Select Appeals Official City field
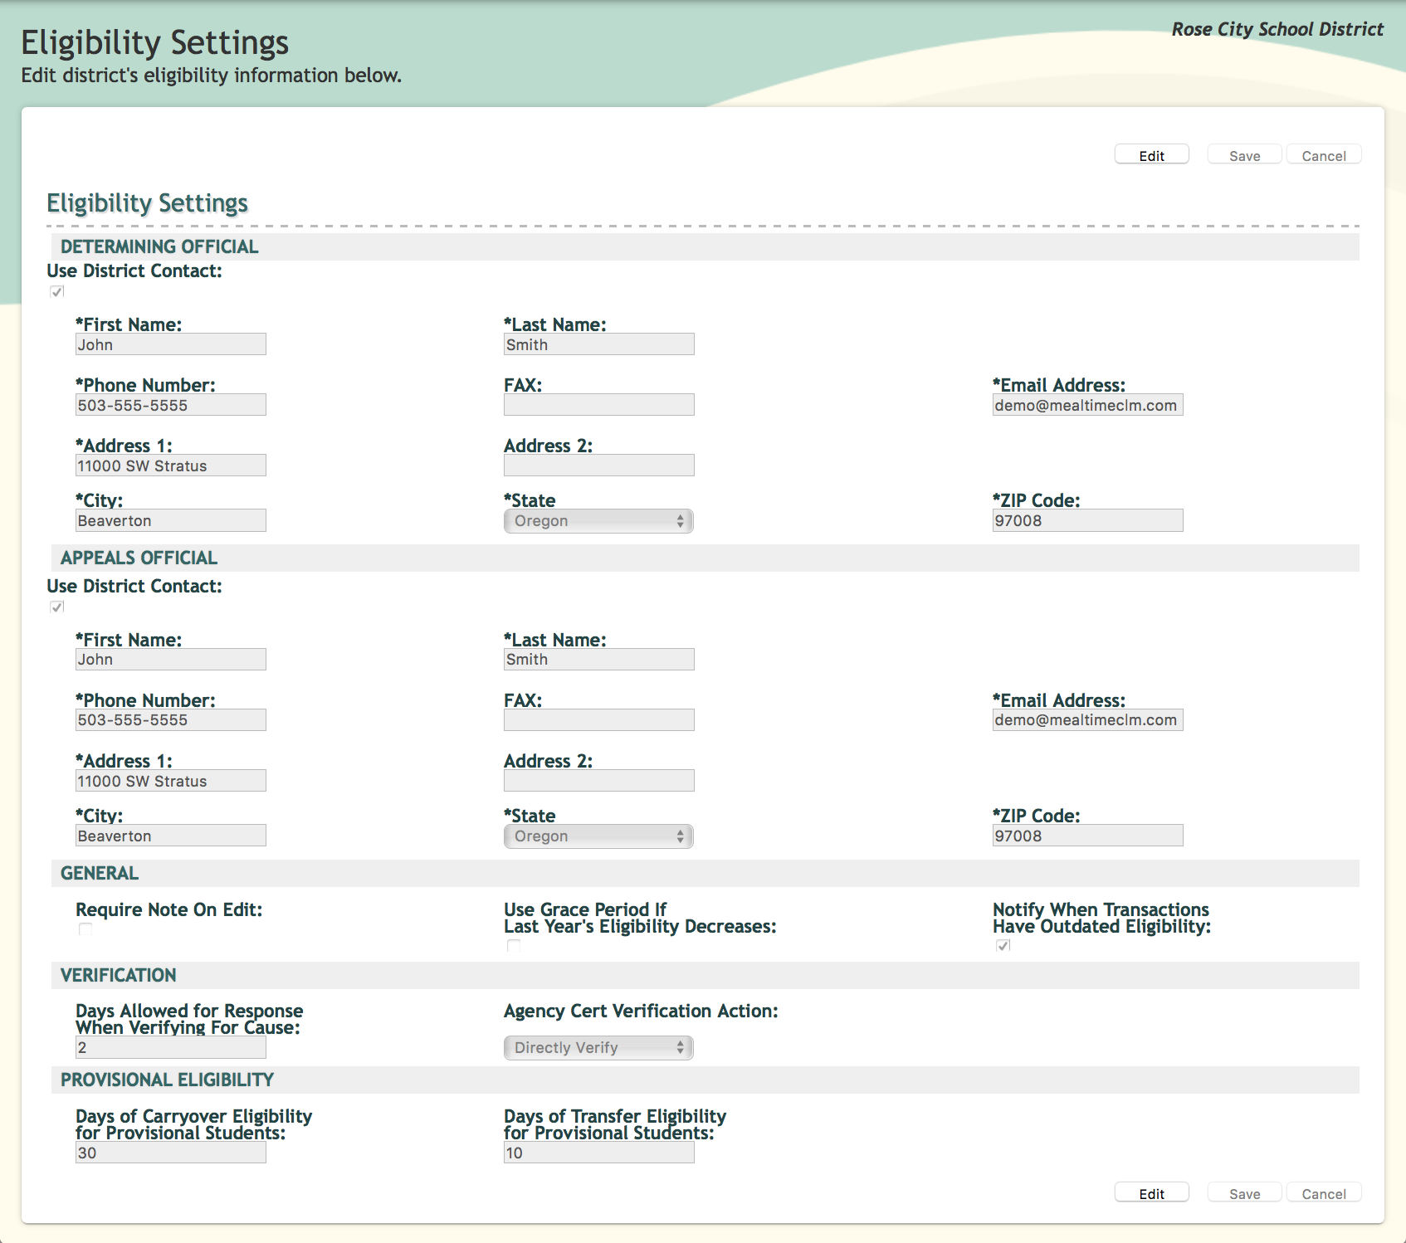1406x1243 pixels. point(171,836)
